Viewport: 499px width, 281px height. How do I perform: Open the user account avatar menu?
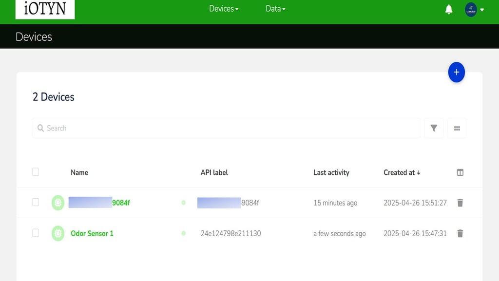tap(474, 10)
